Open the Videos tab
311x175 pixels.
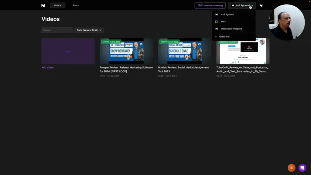(57, 5)
